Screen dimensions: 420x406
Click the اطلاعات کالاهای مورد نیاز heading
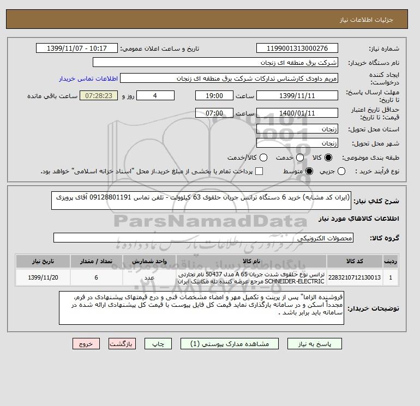pos(359,219)
